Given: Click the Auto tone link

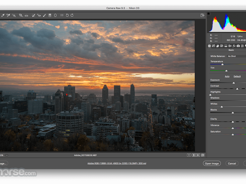Looking at the screenshot, I should coord(227,76).
